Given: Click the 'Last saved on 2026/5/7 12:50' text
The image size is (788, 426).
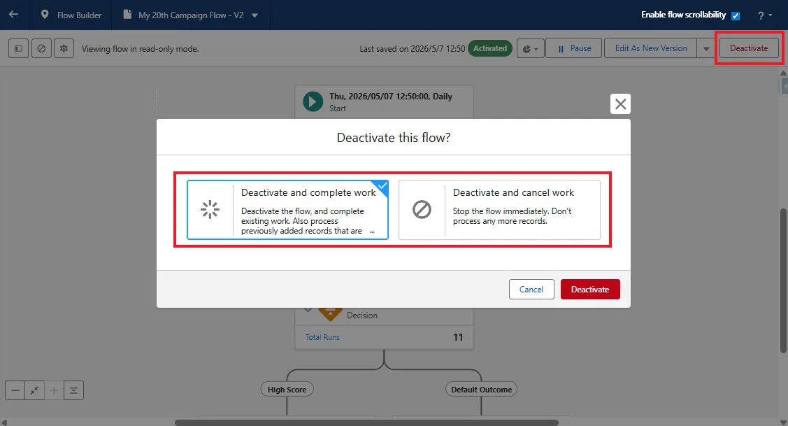Looking at the screenshot, I should coord(412,49).
